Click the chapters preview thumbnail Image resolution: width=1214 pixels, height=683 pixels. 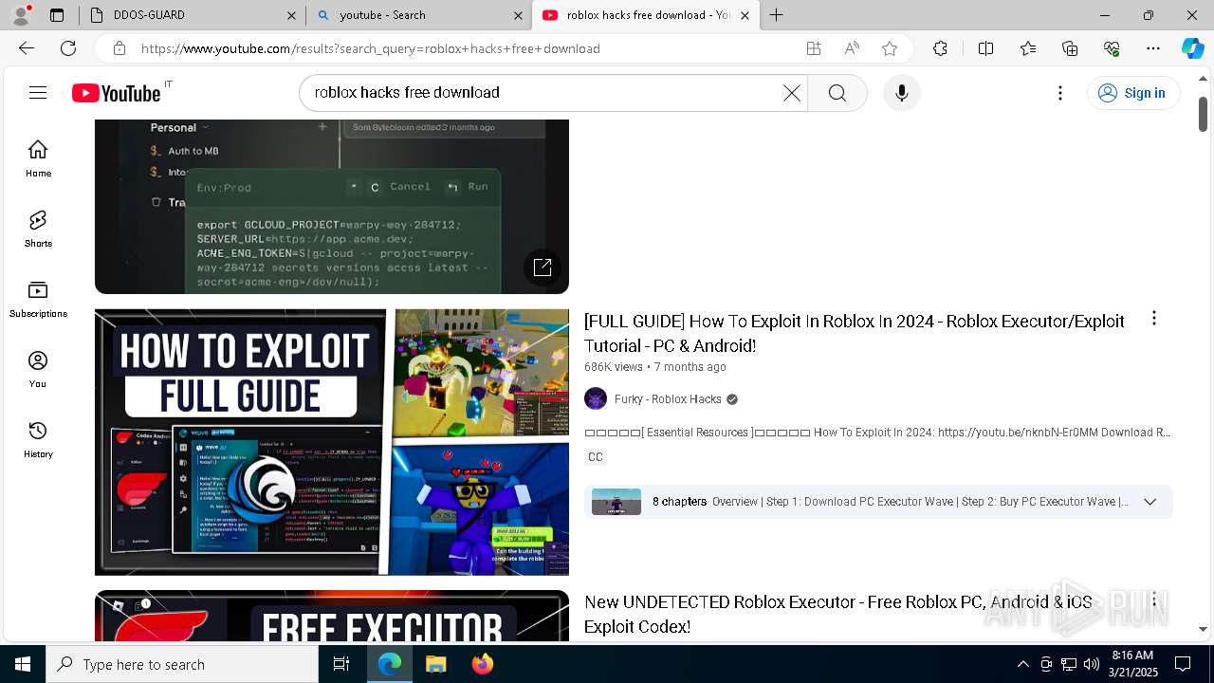click(616, 502)
